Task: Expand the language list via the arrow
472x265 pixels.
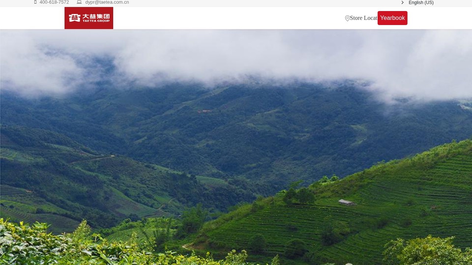Action: pos(402,3)
